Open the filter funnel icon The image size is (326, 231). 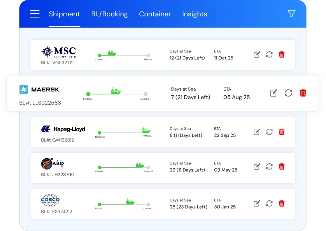(291, 14)
